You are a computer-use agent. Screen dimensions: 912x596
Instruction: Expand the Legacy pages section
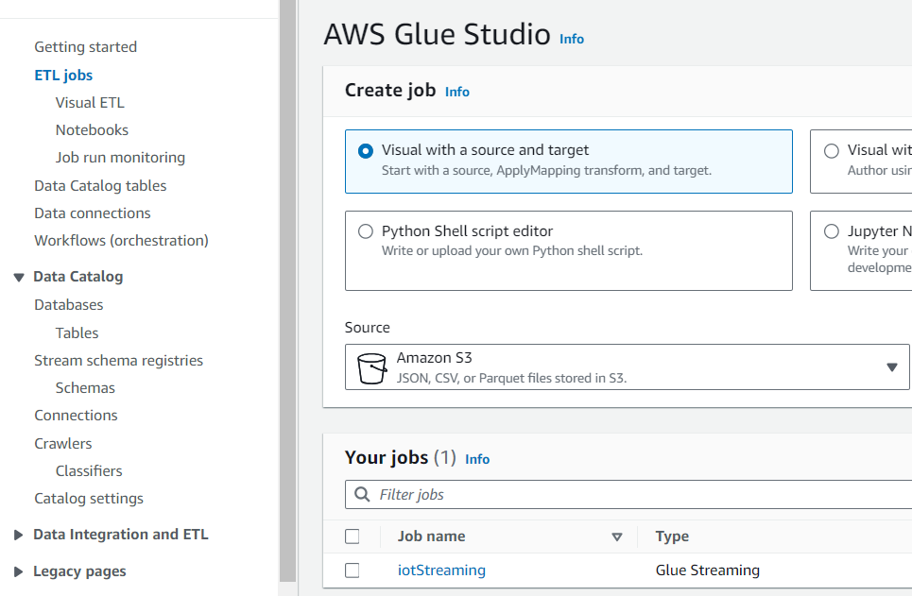coord(18,571)
